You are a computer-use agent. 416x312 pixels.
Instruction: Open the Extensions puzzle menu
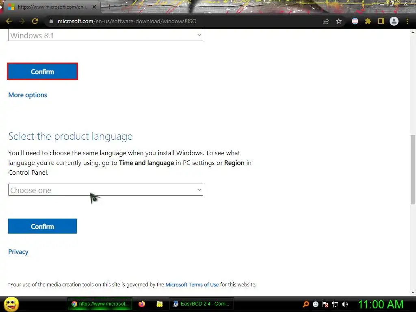point(368,21)
